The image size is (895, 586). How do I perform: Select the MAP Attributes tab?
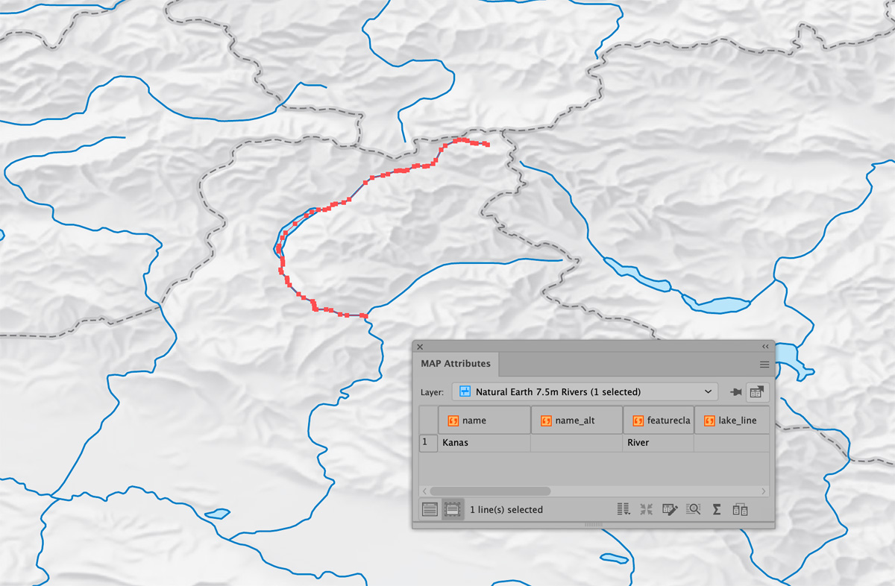(x=456, y=364)
